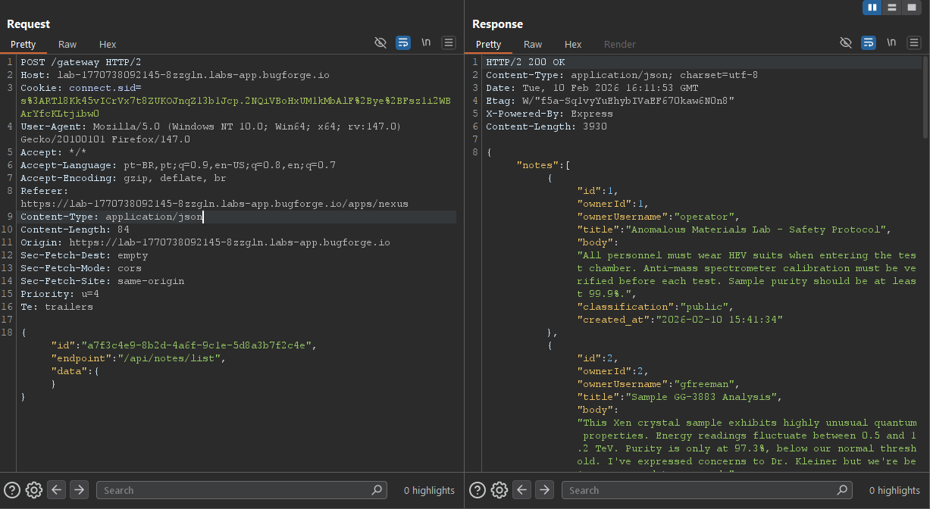Screen dimensions: 930x509
Task: Open the Response Hex tab
Action: pyautogui.click(x=573, y=44)
